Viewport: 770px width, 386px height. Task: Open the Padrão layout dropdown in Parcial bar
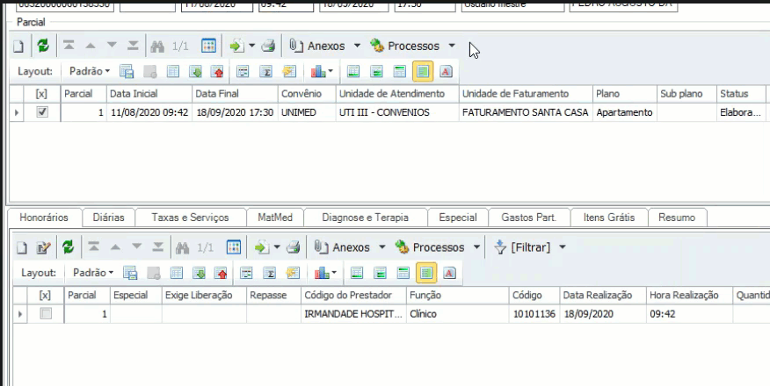coord(90,72)
